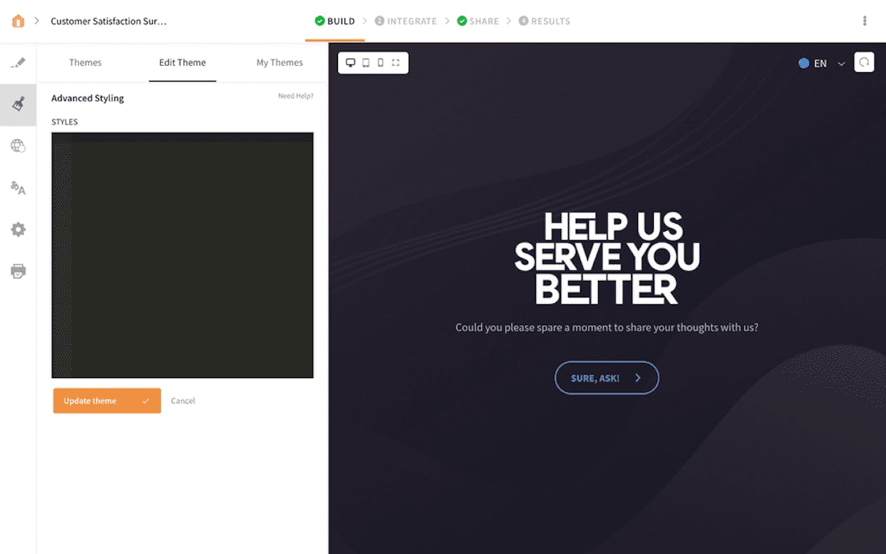The width and height of the screenshot is (886, 554).
Task: Open the settings gear sidebar icon
Action: [18, 229]
